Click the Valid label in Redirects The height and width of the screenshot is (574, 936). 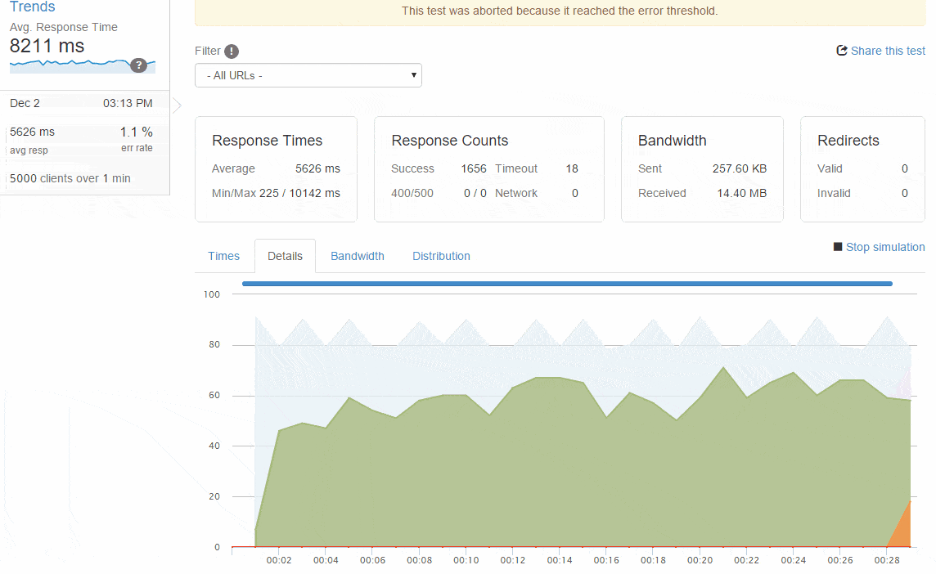point(830,169)
